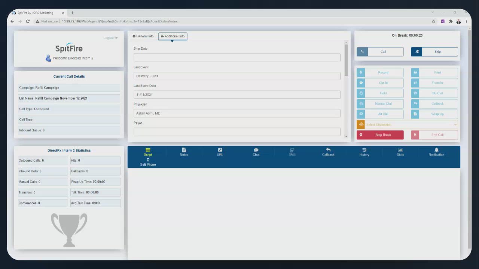Click the End Call button
This screenshot has height=269, width=479.
[434, 135]
